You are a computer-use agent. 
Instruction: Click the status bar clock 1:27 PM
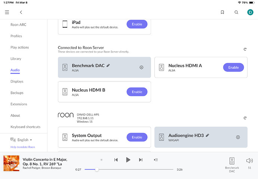coord(8,3)
